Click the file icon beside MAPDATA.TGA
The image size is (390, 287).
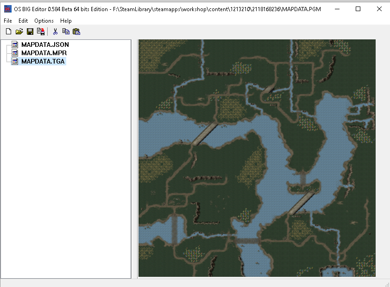15,61
